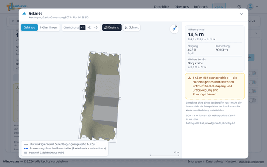Screen dimensions: 267x167
Task: Click the help question mark icon in header
Action: point(240,7)
